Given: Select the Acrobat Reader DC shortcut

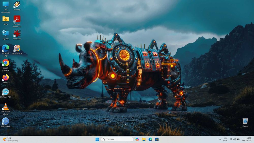Looking at the screenshot, I should (x=17, y=22).
